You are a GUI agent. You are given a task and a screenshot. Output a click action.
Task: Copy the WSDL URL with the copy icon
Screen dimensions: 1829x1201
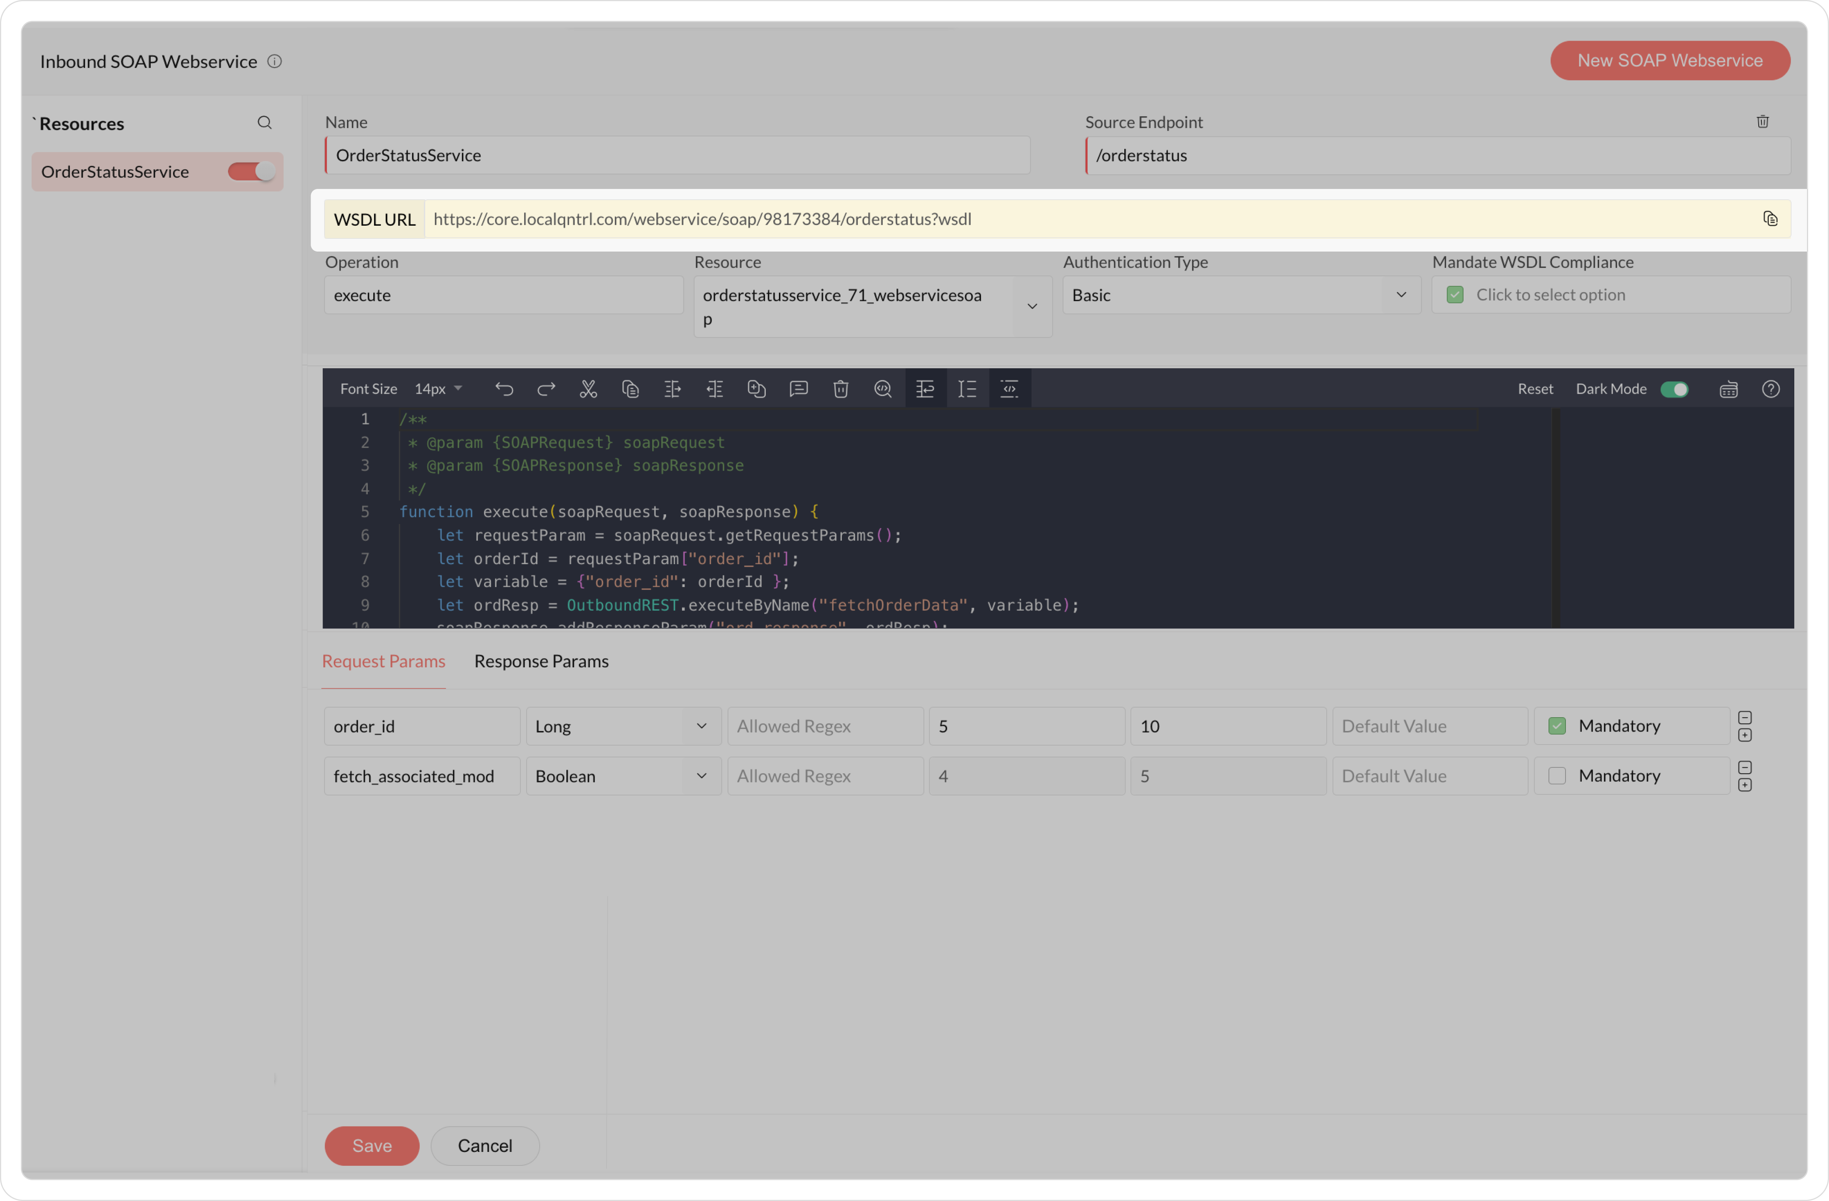coord(1770,219)
